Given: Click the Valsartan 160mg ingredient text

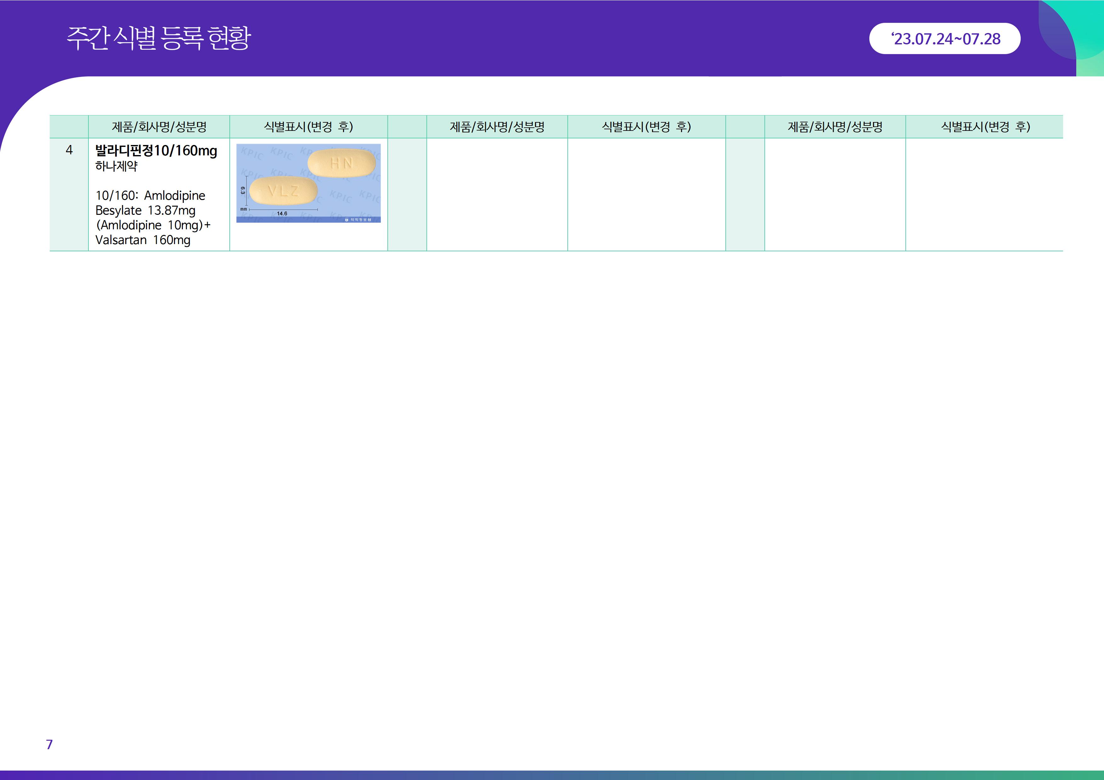Looking at the screenshot, I should (143, 240).
